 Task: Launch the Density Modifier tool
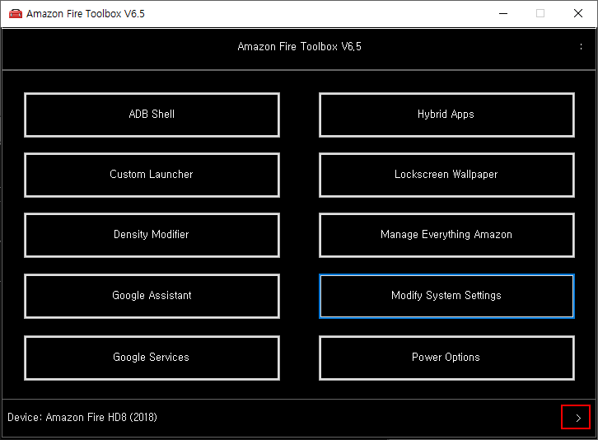click(152, 235)
